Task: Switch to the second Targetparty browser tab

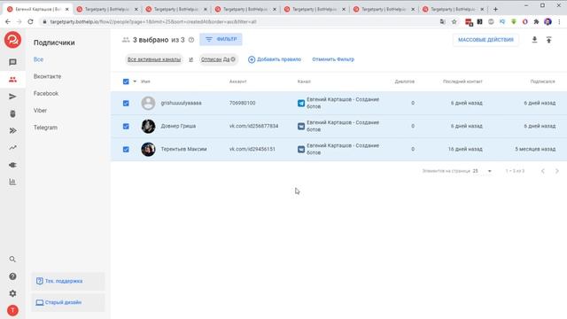Action: 107,9
